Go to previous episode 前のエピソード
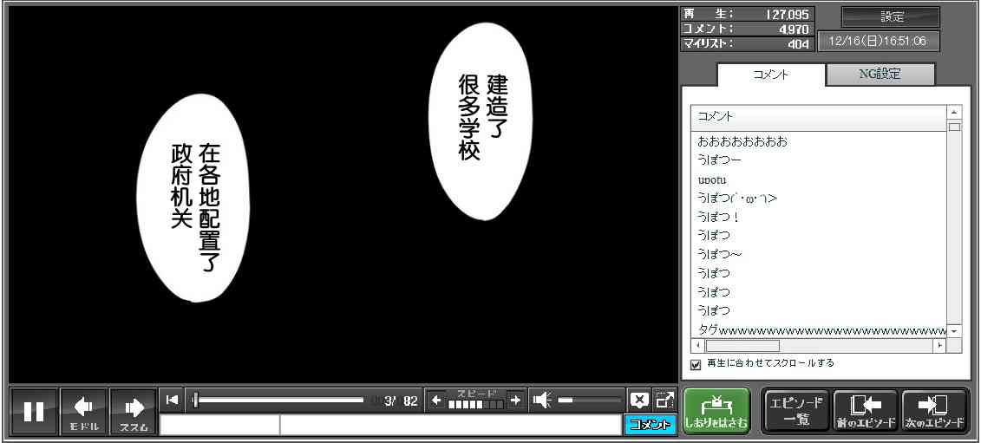Viewport: 981px width, 443px height. [865, 411]
